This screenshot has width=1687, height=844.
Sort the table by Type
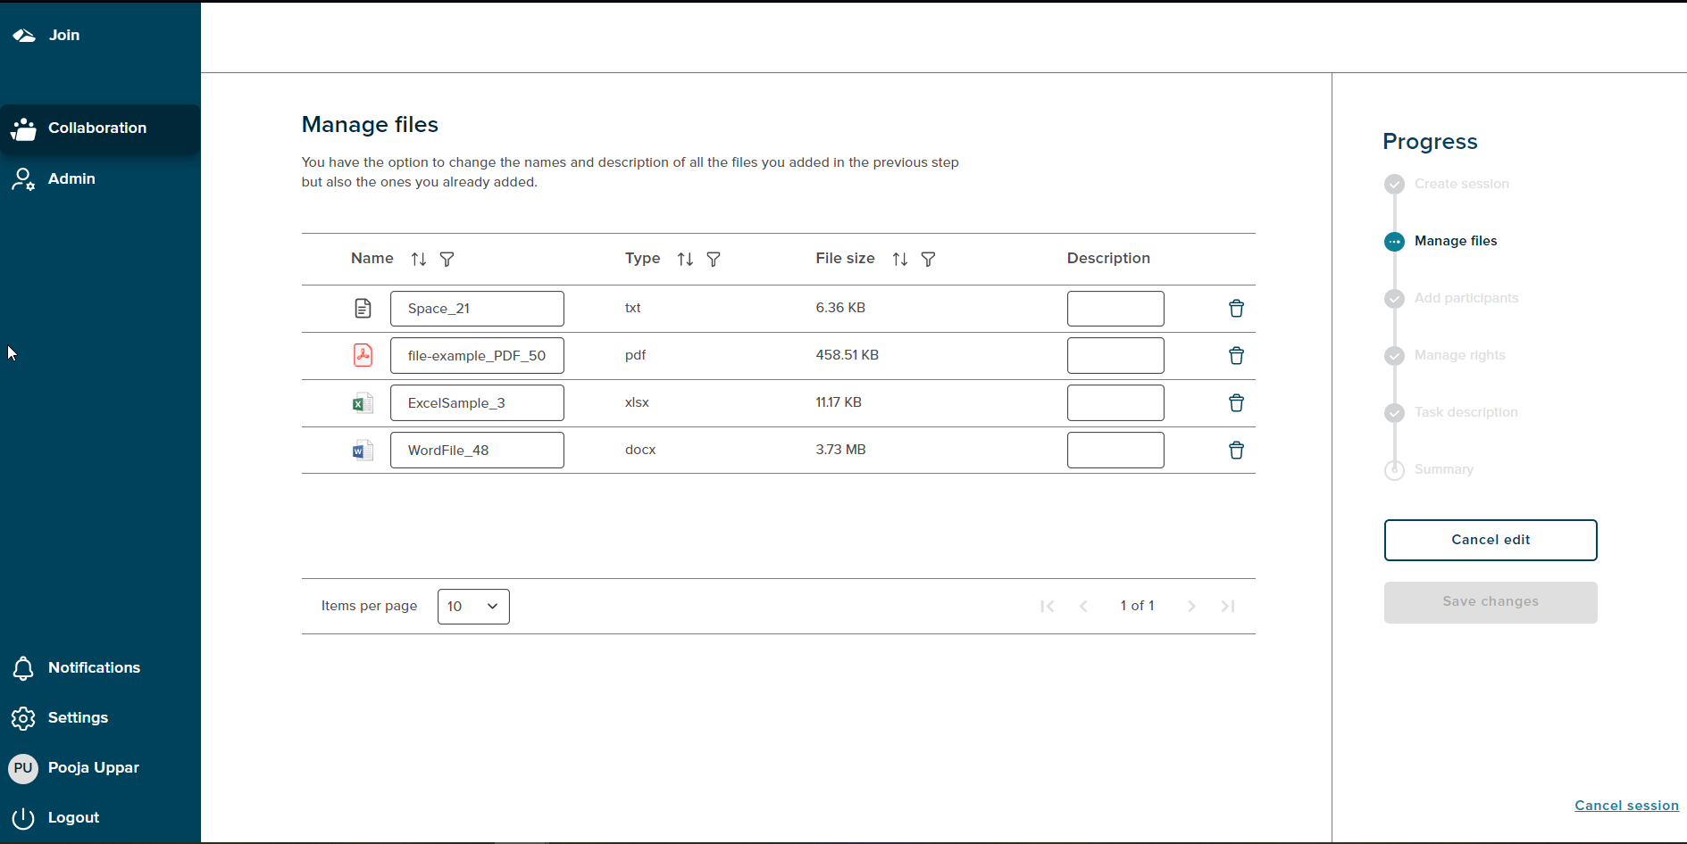point(685,259)
